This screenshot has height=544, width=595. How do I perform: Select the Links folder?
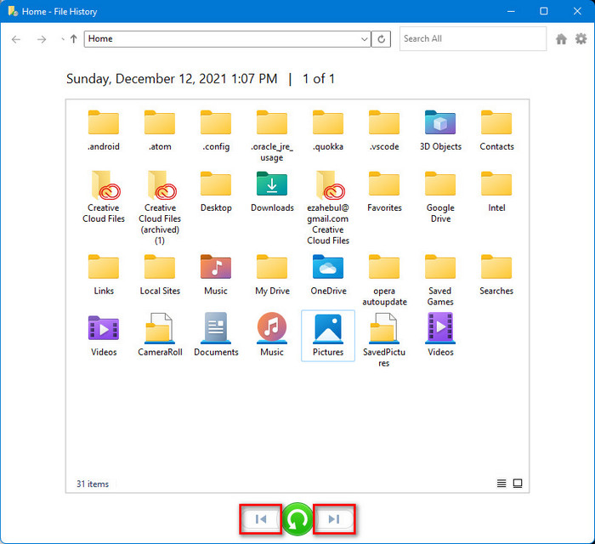(104, 275)
